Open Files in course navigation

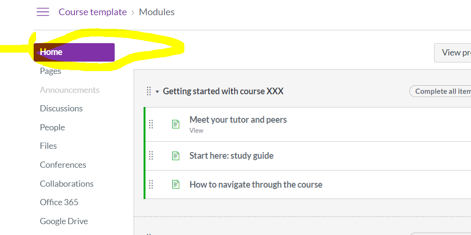point(48,146)
